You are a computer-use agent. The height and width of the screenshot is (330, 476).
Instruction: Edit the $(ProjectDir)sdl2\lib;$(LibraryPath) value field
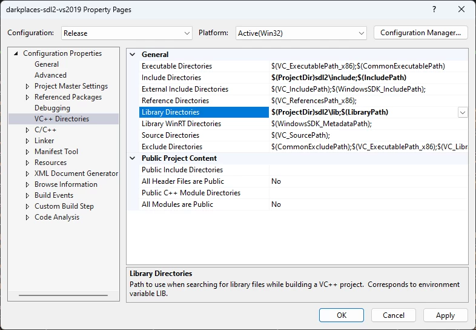(363, 112)
